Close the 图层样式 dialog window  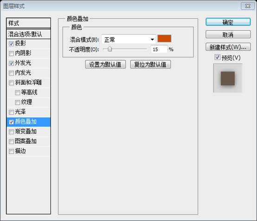click(x=248, y=6)
